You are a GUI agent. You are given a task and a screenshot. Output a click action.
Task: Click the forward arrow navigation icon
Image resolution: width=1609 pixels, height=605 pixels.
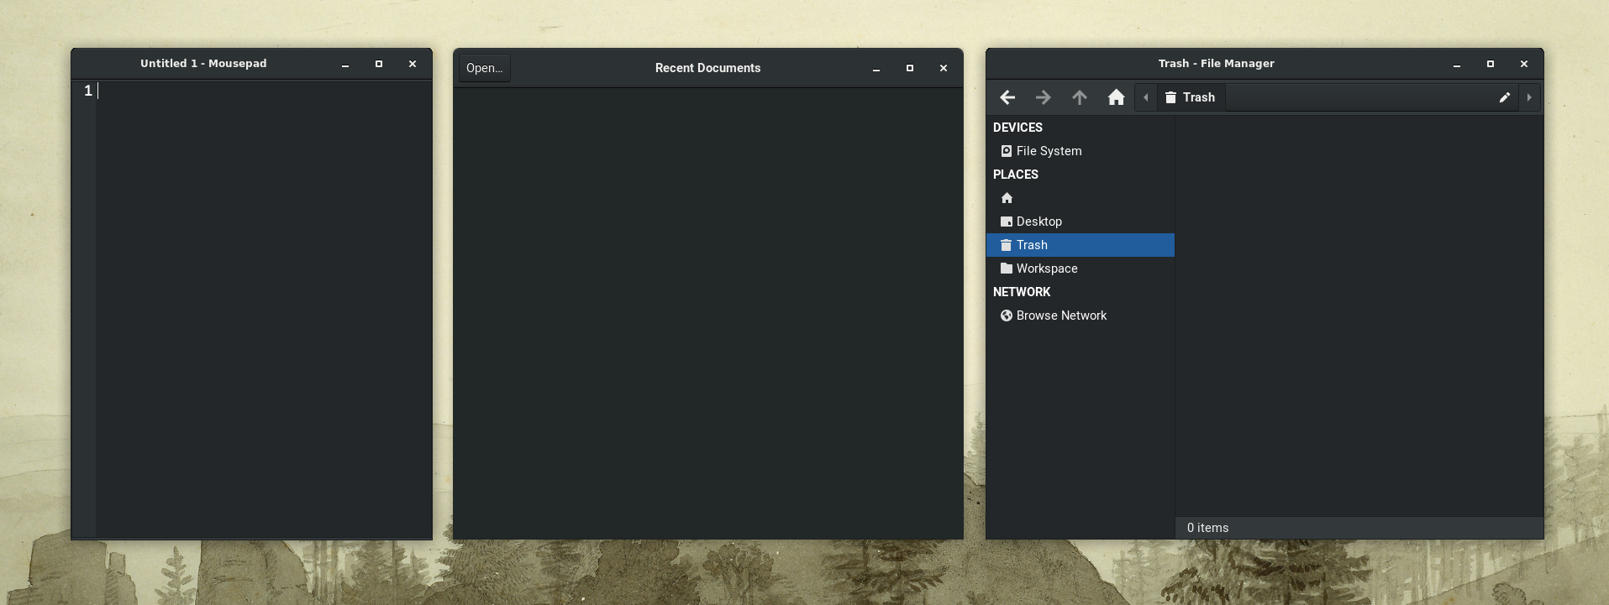(1043, 97)
